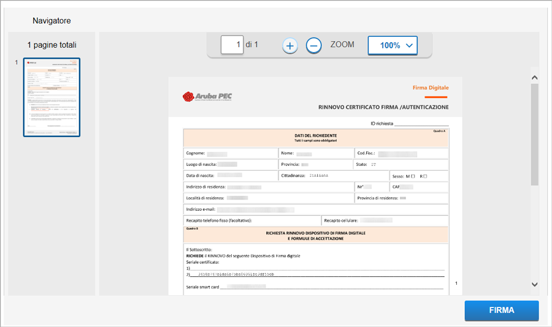
Task: Click the 'Seriale smart card' label
Action: (x=202, y=287)
